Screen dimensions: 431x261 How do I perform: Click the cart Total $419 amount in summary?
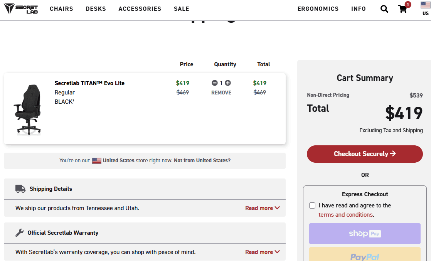[x=404, y=113]
